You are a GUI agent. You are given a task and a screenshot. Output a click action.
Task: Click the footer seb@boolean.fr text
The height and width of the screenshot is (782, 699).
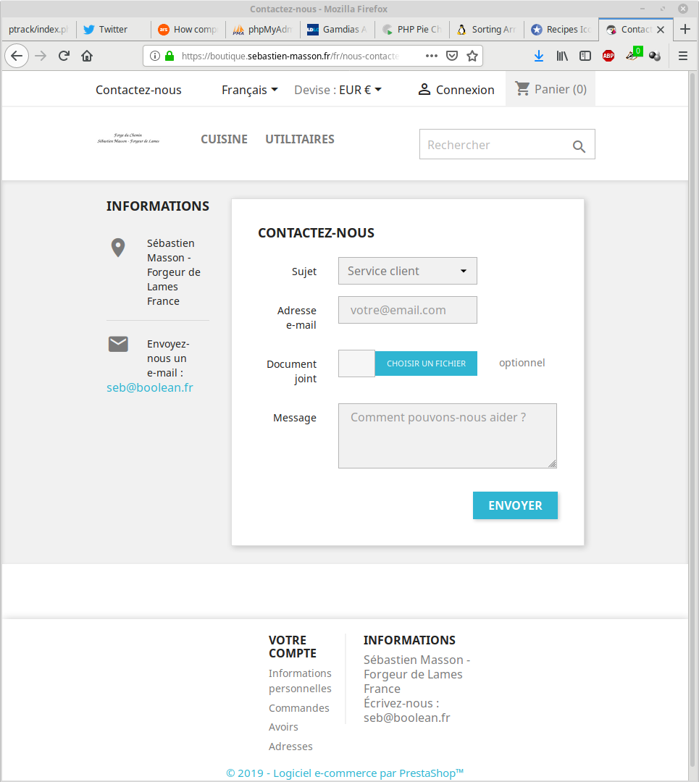point(406,718)
